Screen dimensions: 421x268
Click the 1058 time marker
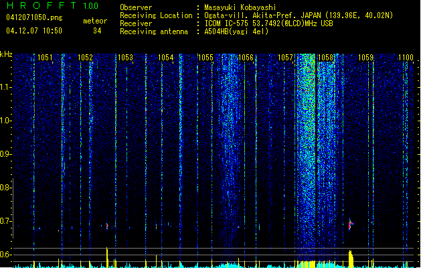click(x=325, y=58)
